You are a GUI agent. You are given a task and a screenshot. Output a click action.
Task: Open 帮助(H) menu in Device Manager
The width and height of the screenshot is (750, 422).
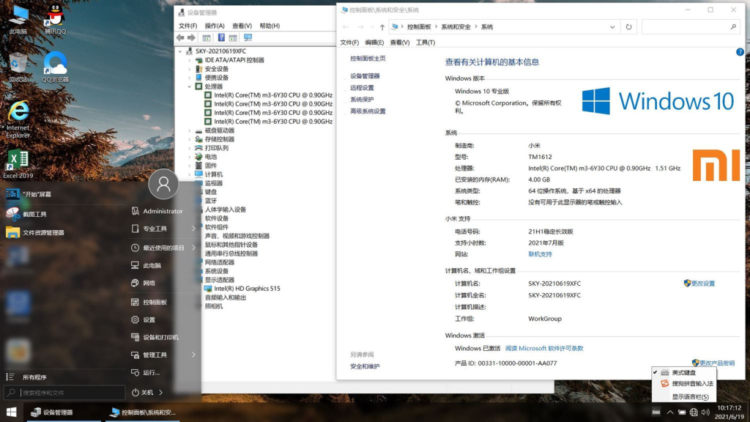270,26
